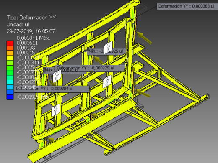Select the constraint glyph right of the -0,000284 label
The width and height of the screenshot is (218, 163).
coord(107,82)
